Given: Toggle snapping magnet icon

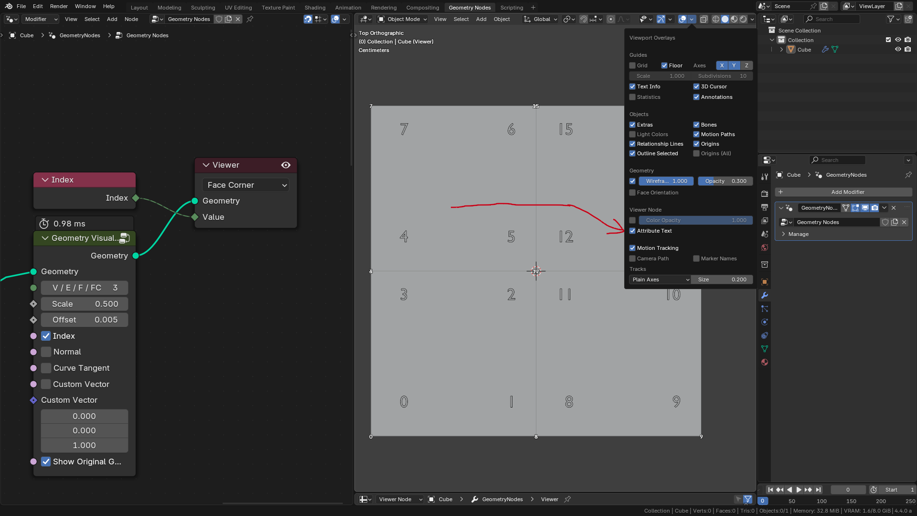Looking at the screenshot, I should 583,19.
